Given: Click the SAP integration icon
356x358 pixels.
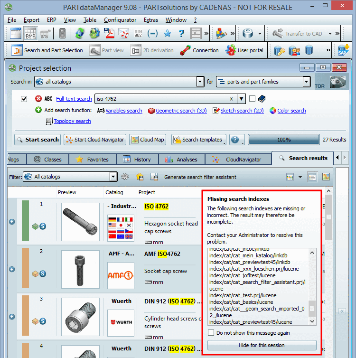Looking at the screenshot, I should (x=344, y=50).
